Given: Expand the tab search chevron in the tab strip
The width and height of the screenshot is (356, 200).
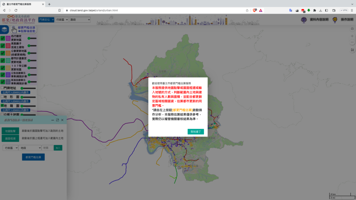Looking at the screenshot, I should point(352,4).
